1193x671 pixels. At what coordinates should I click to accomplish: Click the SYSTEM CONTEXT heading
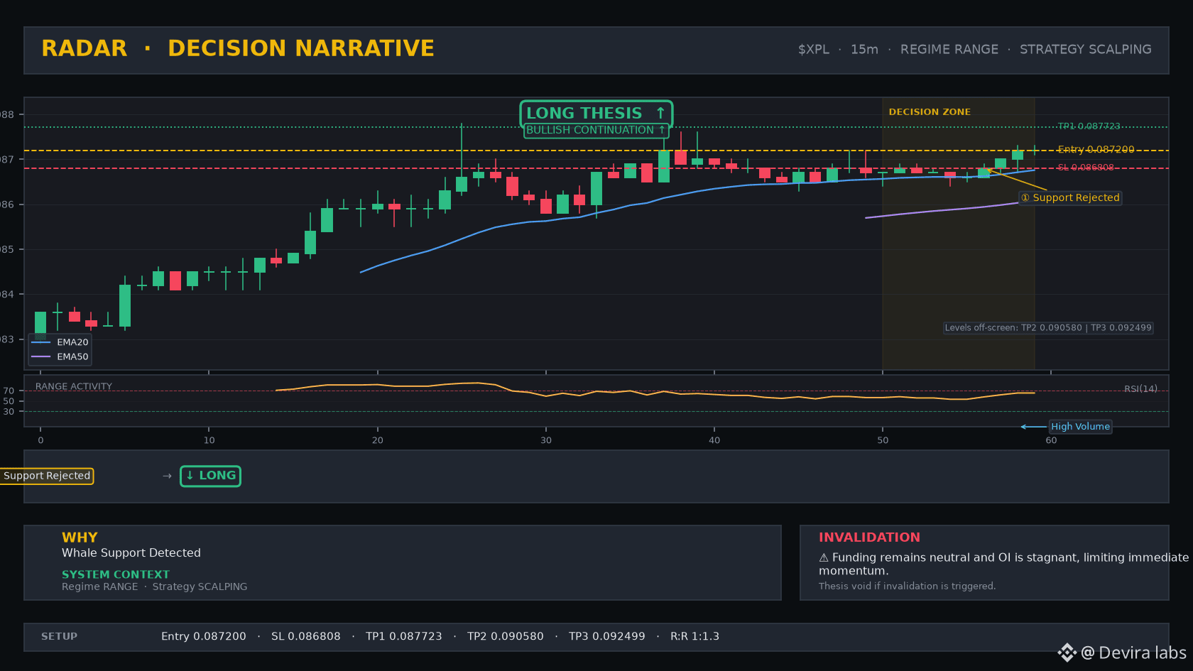(116, 574)
